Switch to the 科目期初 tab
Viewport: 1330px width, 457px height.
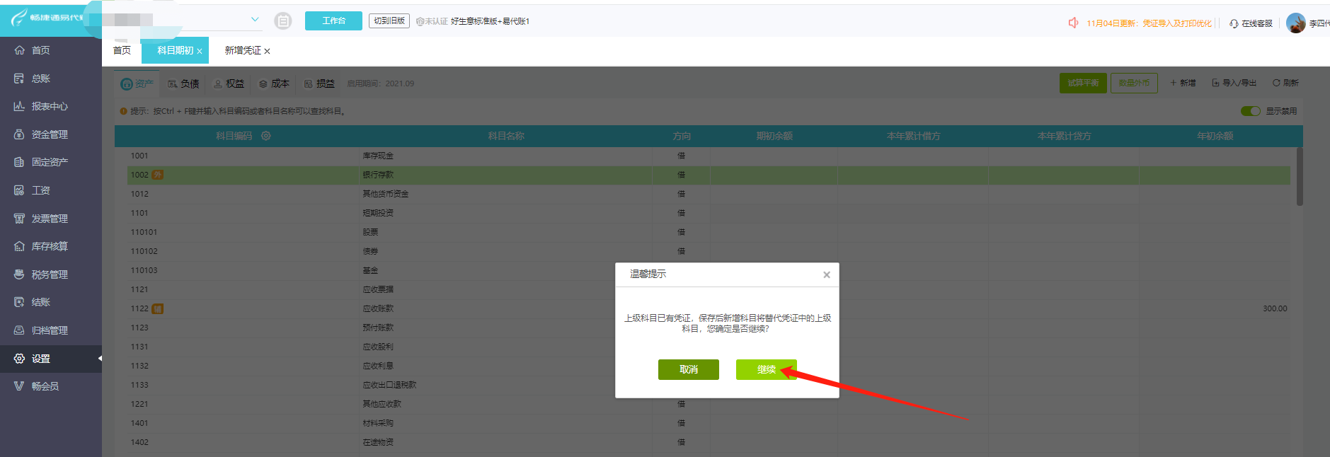point(175,50)
